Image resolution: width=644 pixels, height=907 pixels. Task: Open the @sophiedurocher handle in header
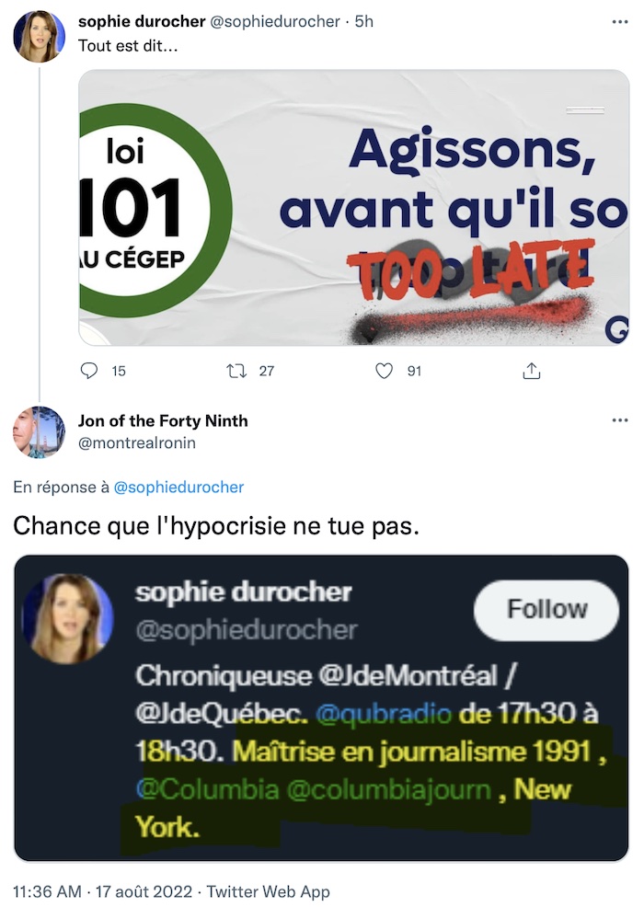[x=274, y=21]
